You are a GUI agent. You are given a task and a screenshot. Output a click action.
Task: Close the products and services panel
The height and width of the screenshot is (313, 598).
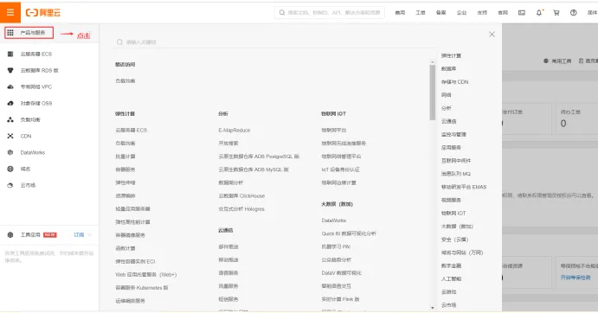[x=492, y=35]
